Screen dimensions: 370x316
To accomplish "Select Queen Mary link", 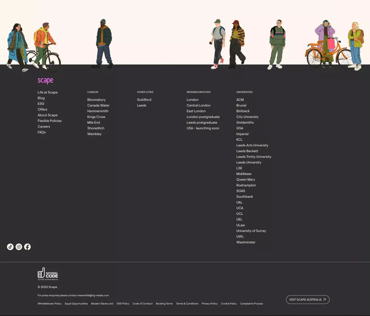I will click(x=246, y=179).
